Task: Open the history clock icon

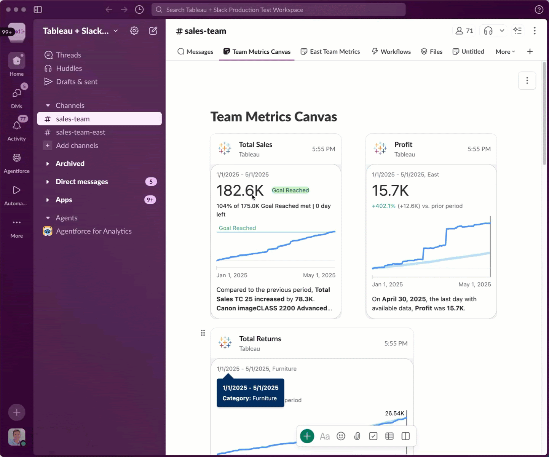Action: pos(139,10)
